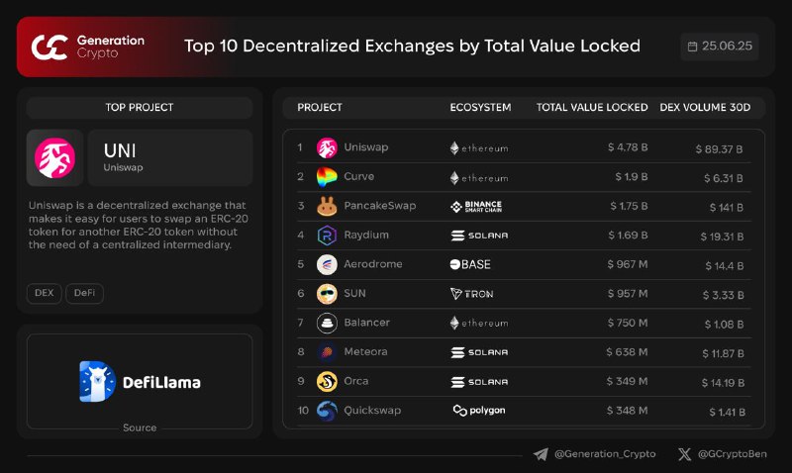Screen dimensions: 792x473
Task: Click the Curve rainbow logo in row 2
Action: click(x=327, y=177)
